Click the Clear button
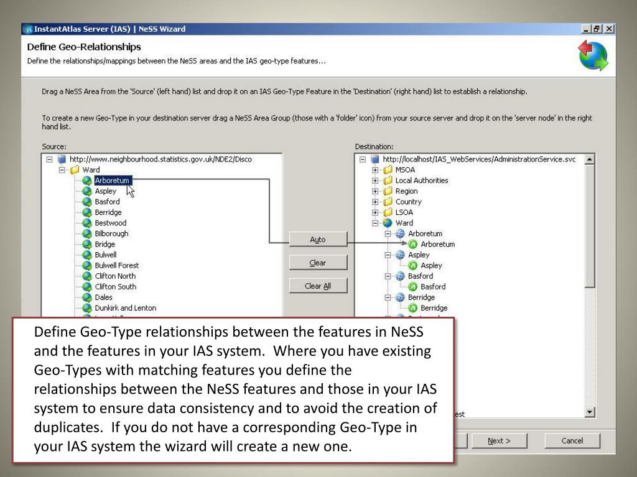 tap(318, 263)
